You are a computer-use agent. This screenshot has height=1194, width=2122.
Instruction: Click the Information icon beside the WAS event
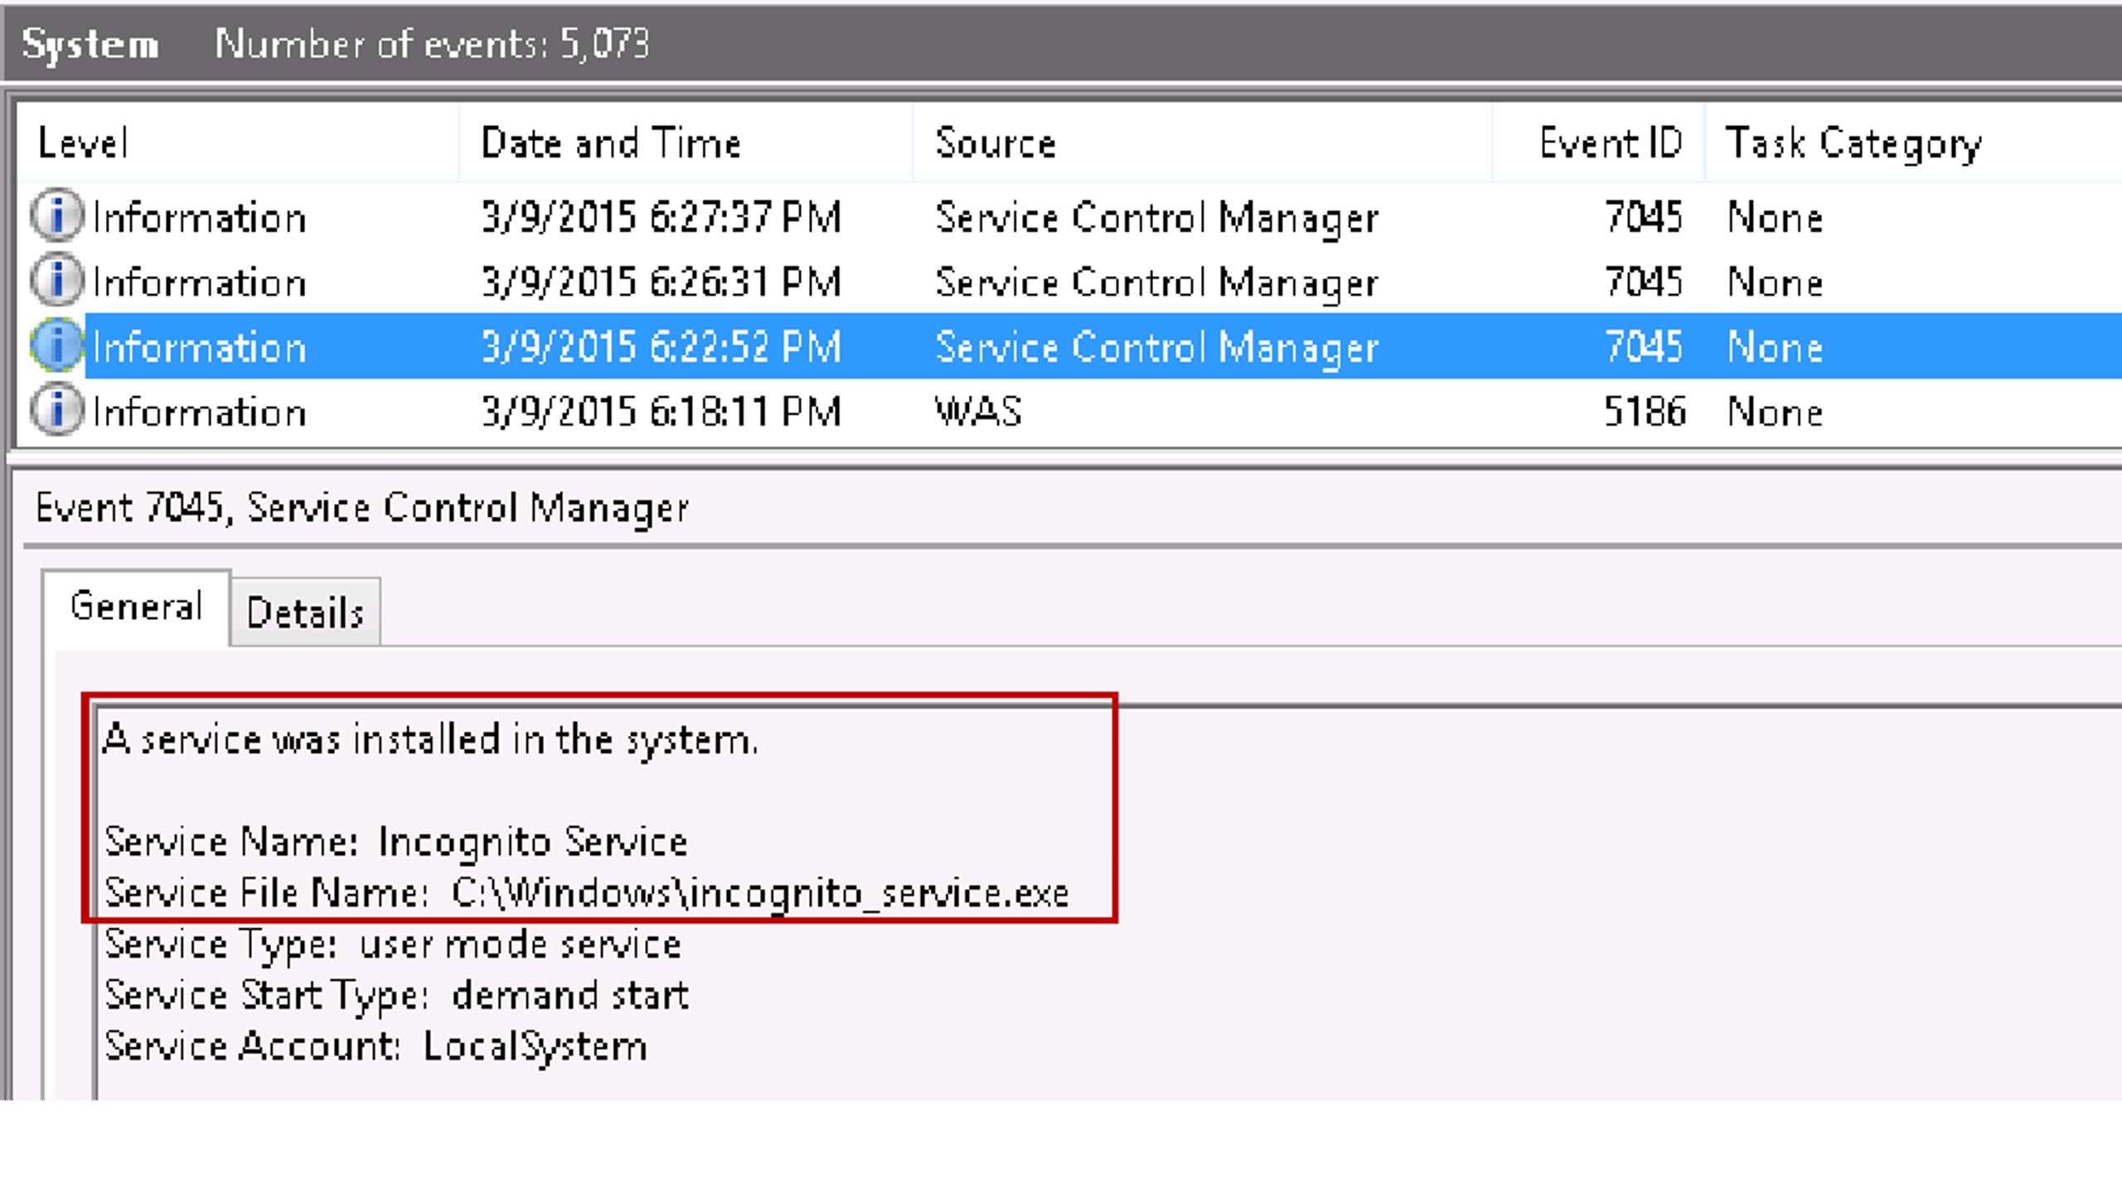tap(55, 412)
